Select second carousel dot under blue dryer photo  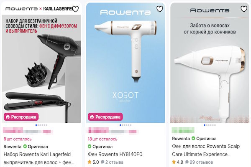[123, 125]
